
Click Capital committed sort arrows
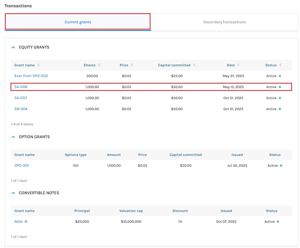pyautogui.click(x=194, y=65)
